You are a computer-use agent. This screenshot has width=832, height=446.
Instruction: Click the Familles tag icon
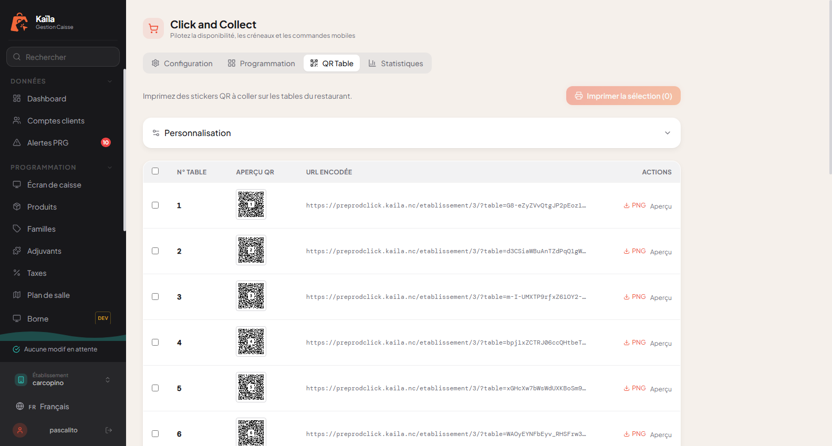click(17, 229)
